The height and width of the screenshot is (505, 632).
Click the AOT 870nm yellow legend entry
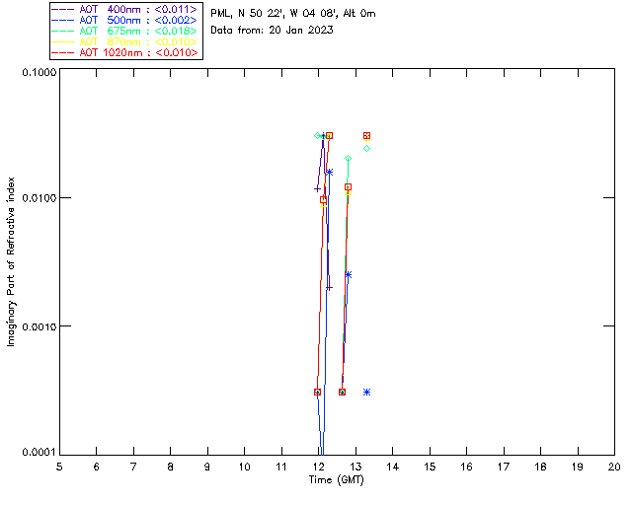(x=126, y=41)
